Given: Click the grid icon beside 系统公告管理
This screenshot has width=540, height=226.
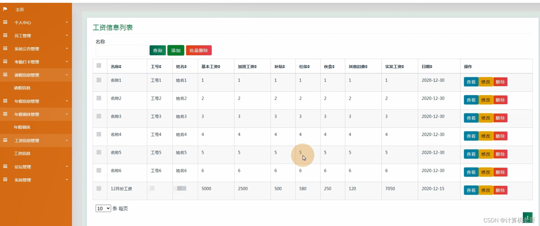Looking at the screenshot, I should [x=5, y=48].
